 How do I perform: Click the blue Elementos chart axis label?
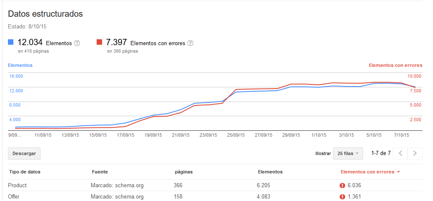pyautogui.click(x=20, y=65)
